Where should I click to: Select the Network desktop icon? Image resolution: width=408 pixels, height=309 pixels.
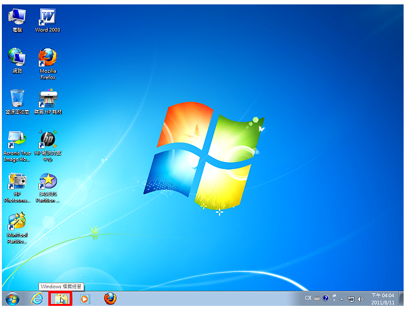point(17,60)
